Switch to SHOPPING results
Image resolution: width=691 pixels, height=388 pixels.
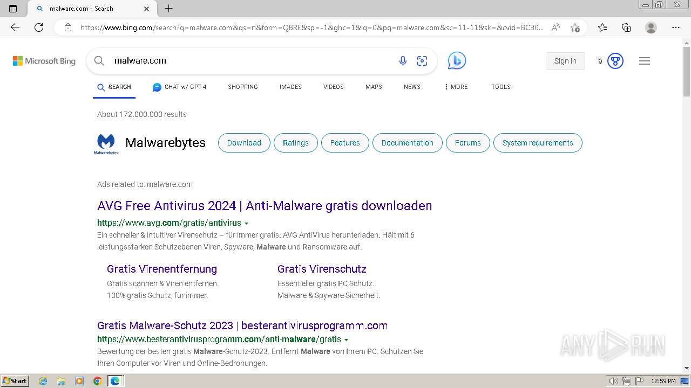point(243,87)
